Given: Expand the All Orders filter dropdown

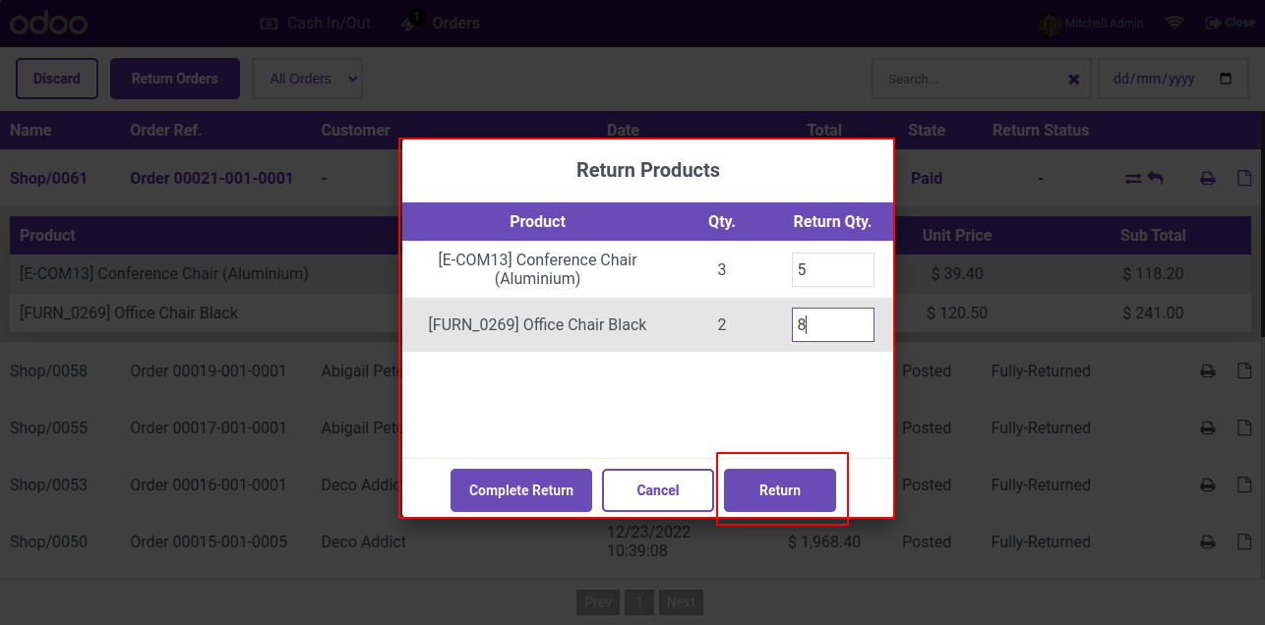Looking at the screenshot, I should pos(308,79).
